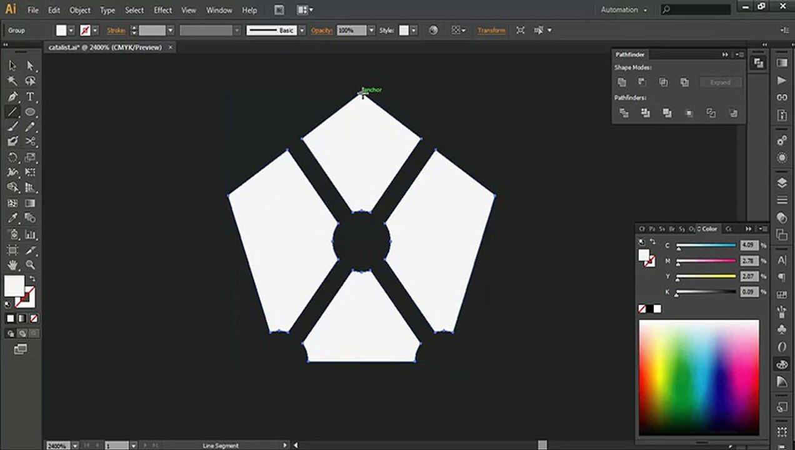Viewport: 795px width, 450px height.
Task: Open the Opacity percentage dropdown
Action: (371, 30)
